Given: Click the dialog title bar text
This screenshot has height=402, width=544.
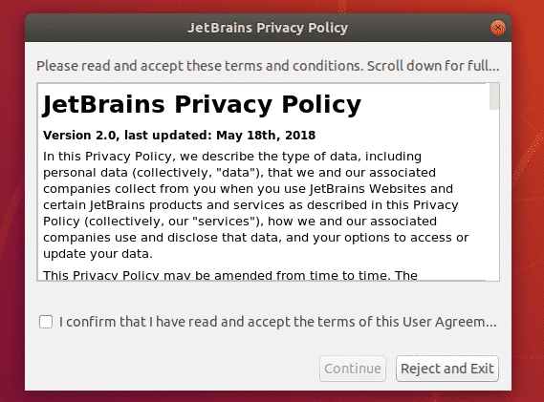Looking at the screenshot, I should click(x=268, y=28).
